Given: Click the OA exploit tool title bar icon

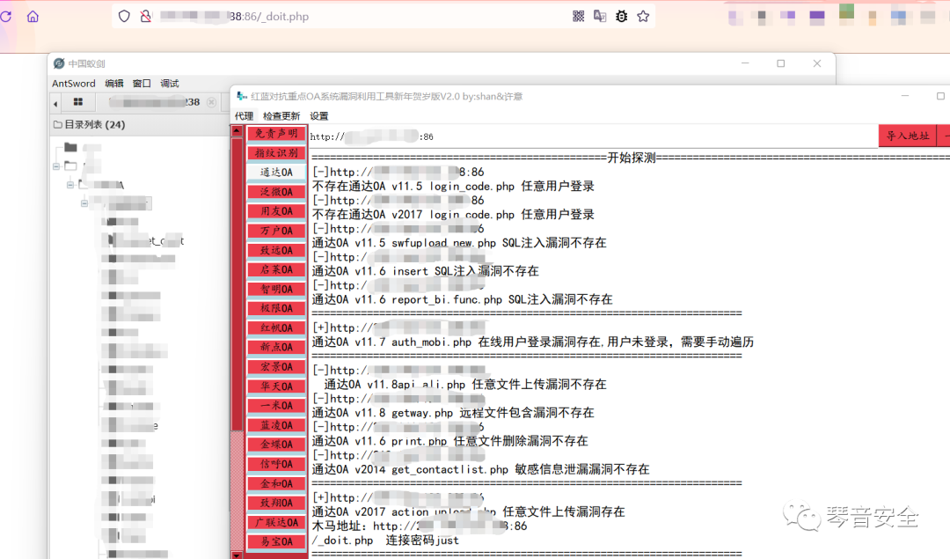Looking at the screenshot, I should pyautogui.click(x=243, y=96).
